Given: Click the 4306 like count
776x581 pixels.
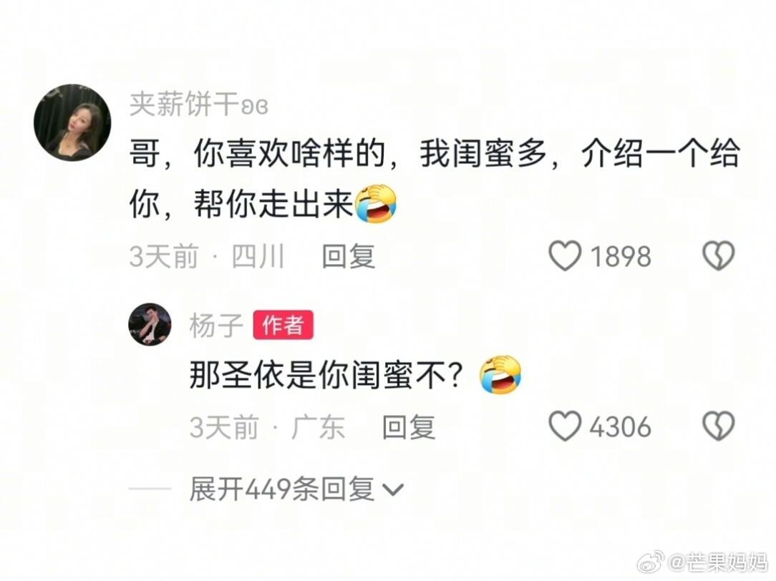Looking at the screenshot, I should tap(621, 426).
